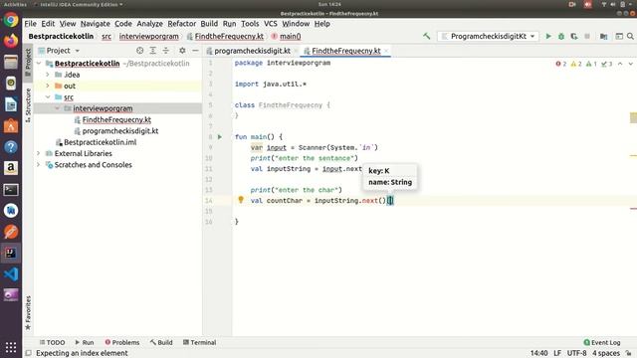Viewport: 637px width, 358px height.
Task: Toggle the Structure side tool window tab
Action: tap(28, 104)
